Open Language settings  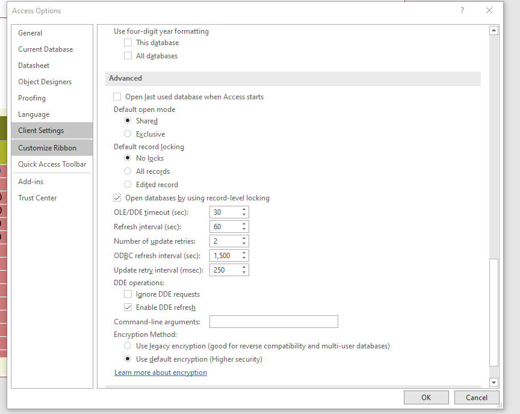click(52, 114)
